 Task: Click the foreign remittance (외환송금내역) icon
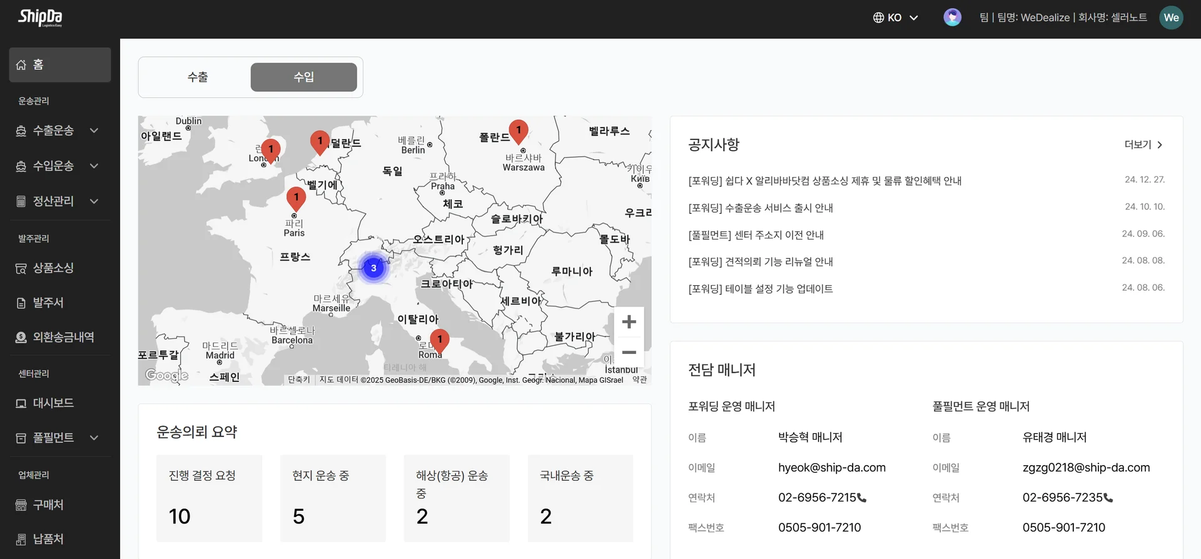(21, 338)
